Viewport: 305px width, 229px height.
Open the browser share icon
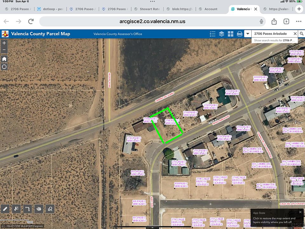pos(274,21)
